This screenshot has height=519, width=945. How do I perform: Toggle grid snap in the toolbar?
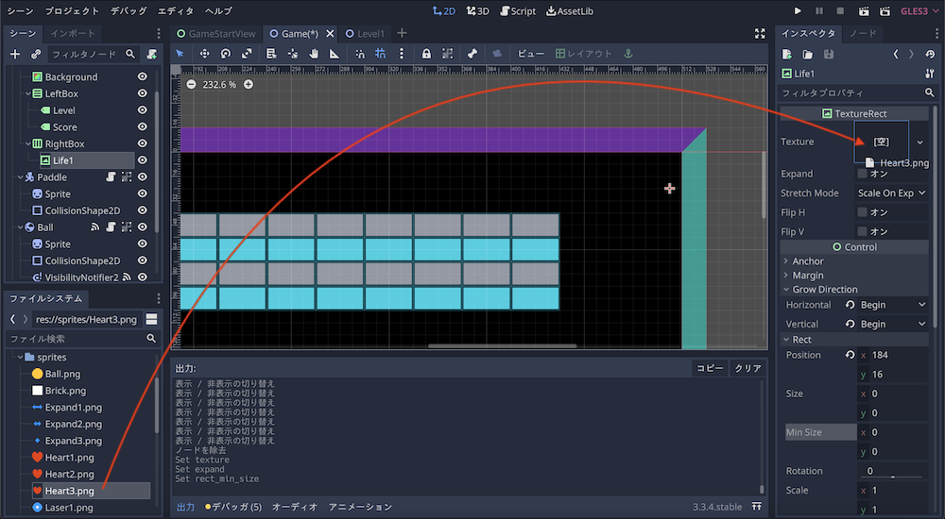380,54
